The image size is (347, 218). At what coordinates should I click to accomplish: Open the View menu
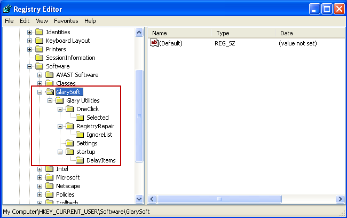point(42,21)
